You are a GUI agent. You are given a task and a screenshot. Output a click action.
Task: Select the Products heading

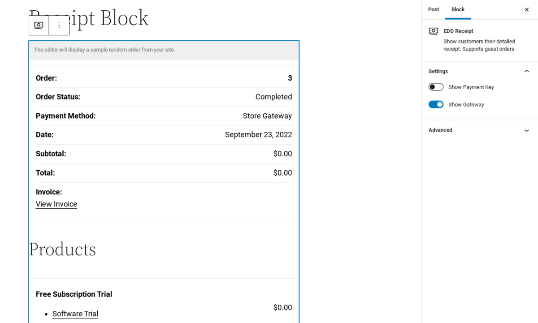62,249
